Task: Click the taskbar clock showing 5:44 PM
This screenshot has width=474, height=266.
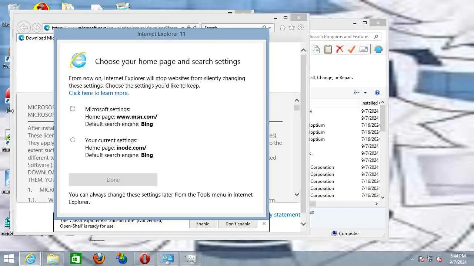Action: 458,259
